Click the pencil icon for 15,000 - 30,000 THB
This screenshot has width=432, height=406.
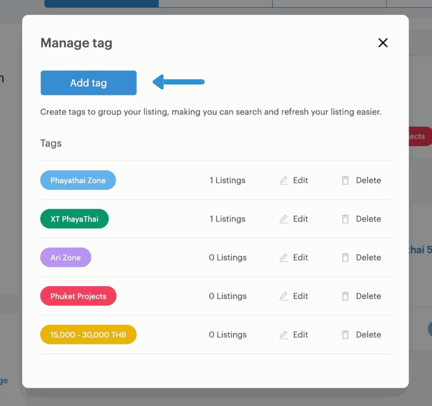tap(283, 334)
